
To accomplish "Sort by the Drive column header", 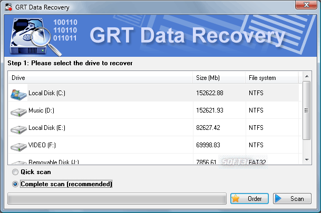I will (x=100, y=78).
